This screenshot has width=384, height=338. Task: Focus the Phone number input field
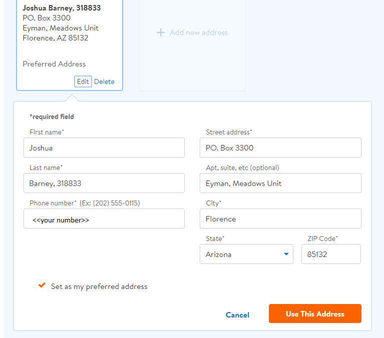click(x=104, y=218)
